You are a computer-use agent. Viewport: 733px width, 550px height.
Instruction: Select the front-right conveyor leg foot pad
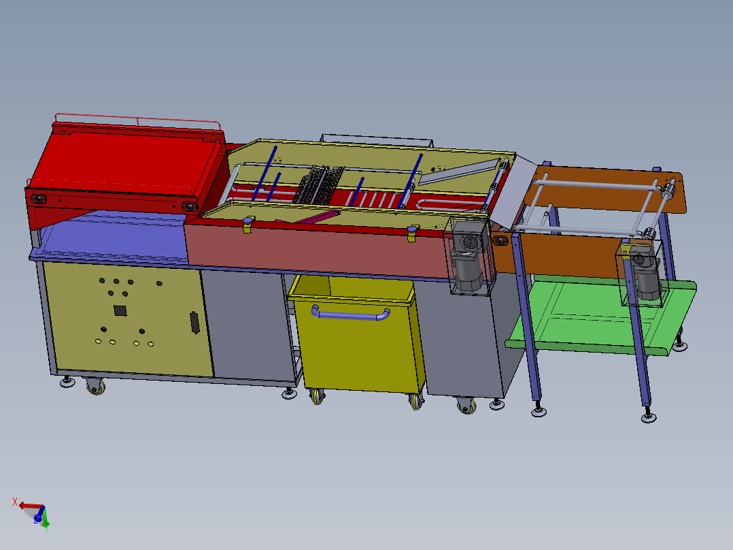coord(649,416)
